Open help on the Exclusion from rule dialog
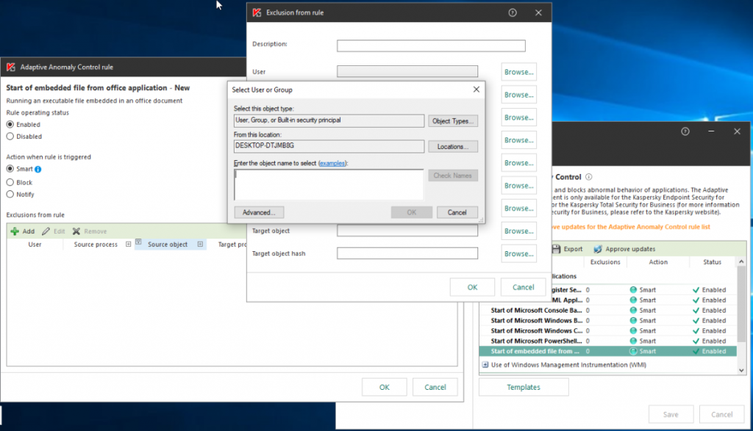753x431 pixels. tap(513, 12)
